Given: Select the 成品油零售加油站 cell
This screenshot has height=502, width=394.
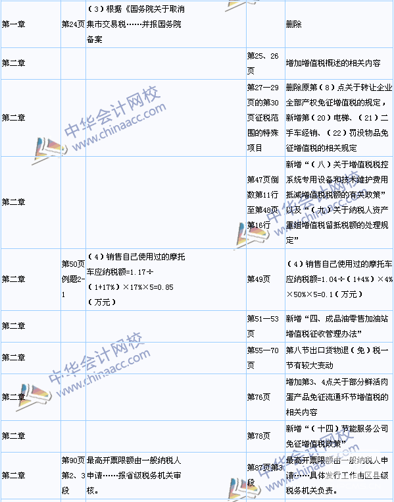Looking at the screenshot, I should coord(339,326).
